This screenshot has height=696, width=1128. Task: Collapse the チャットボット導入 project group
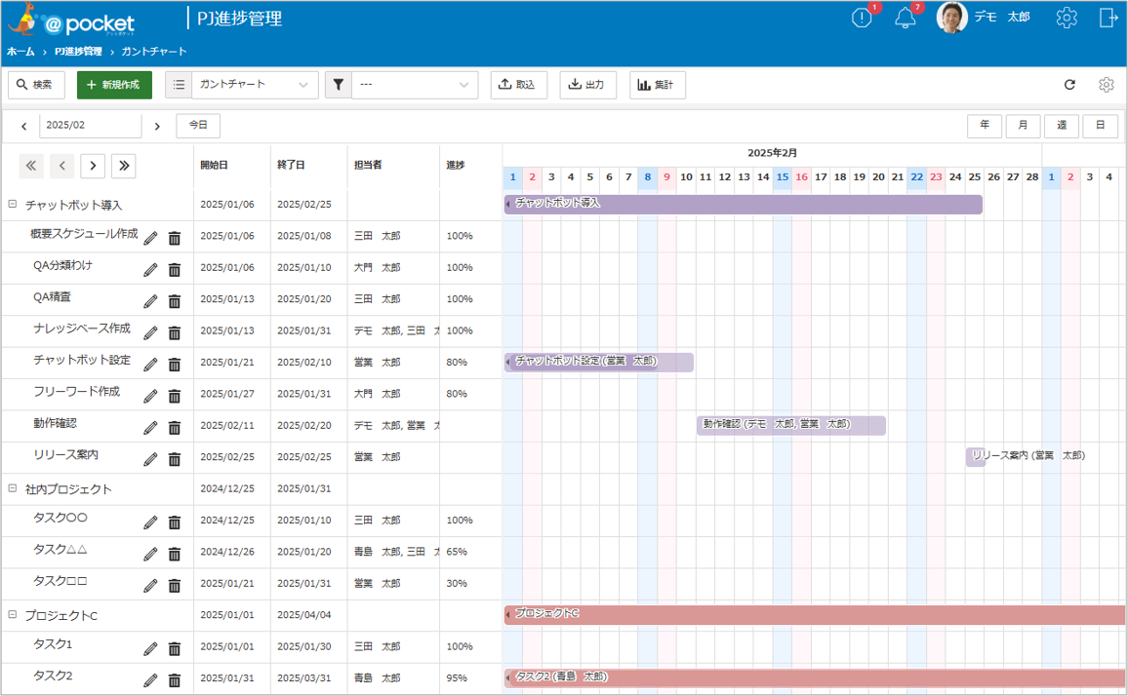coord(13,205)
